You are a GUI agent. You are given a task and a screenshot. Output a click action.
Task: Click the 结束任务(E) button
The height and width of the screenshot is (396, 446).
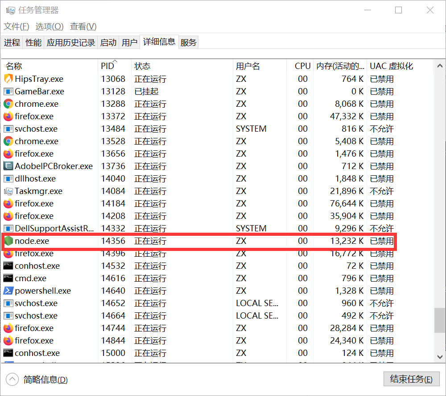pos(411,379)
